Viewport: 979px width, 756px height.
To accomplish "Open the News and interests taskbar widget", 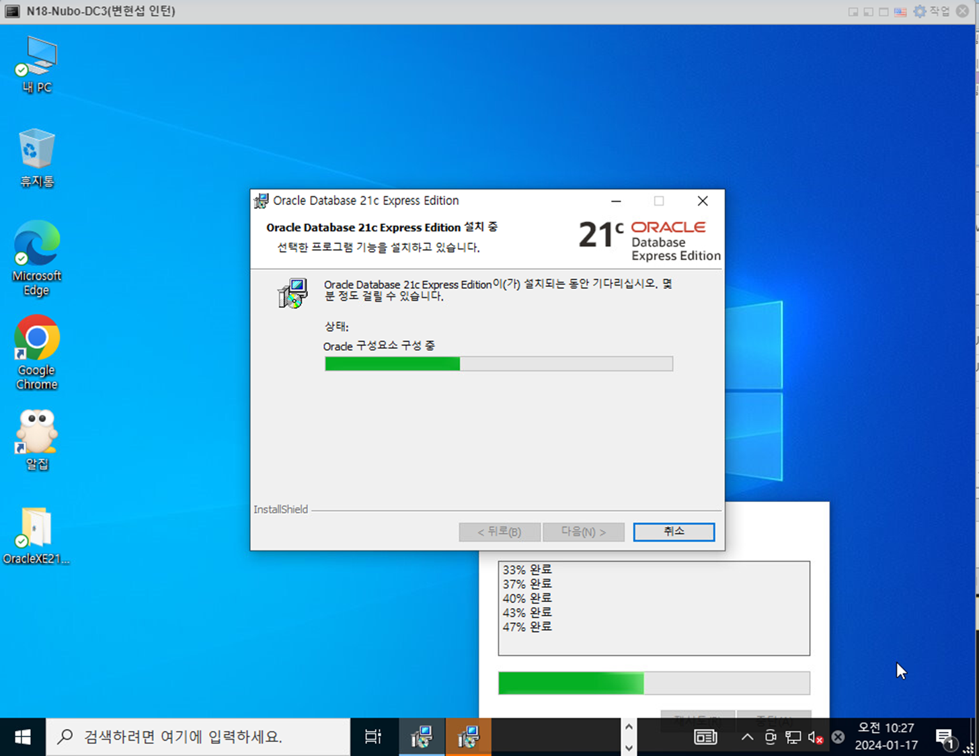I will pyautogui.click(x=705, y=737).
